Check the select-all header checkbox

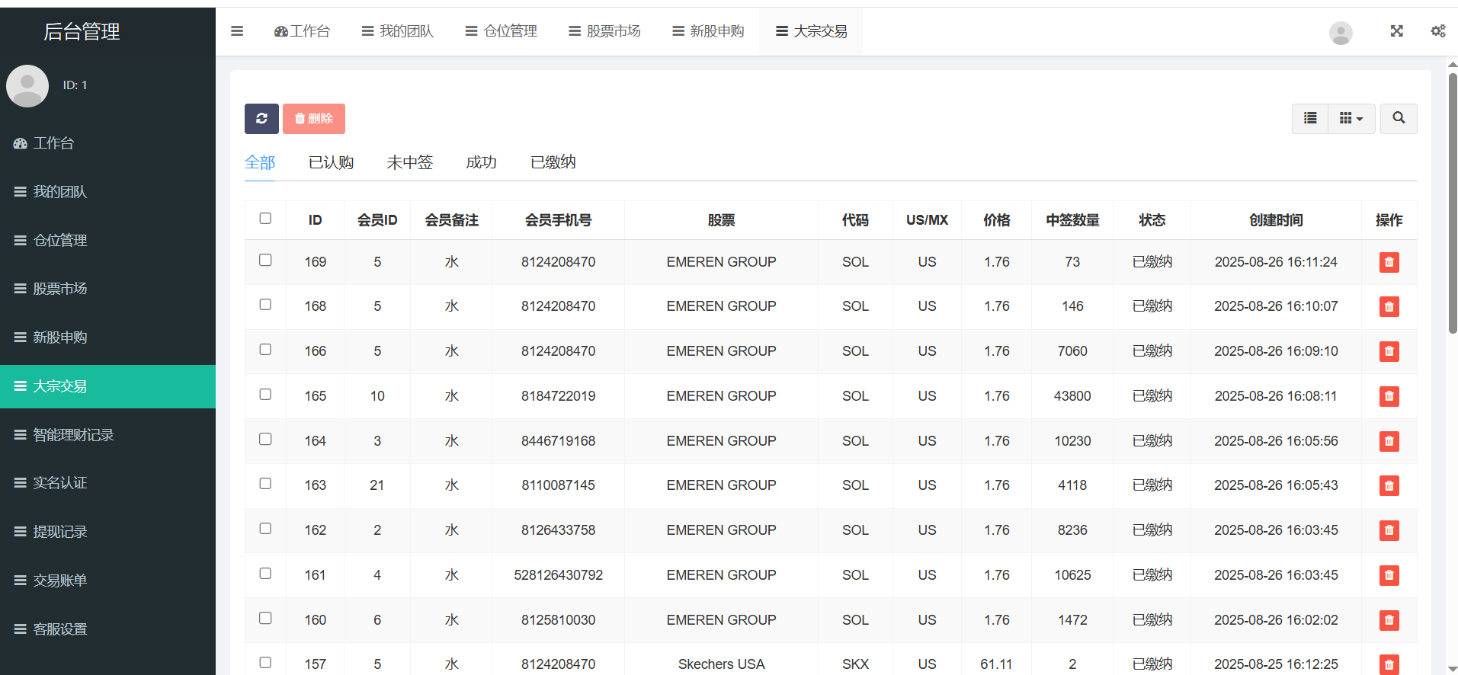pos(265,219)
